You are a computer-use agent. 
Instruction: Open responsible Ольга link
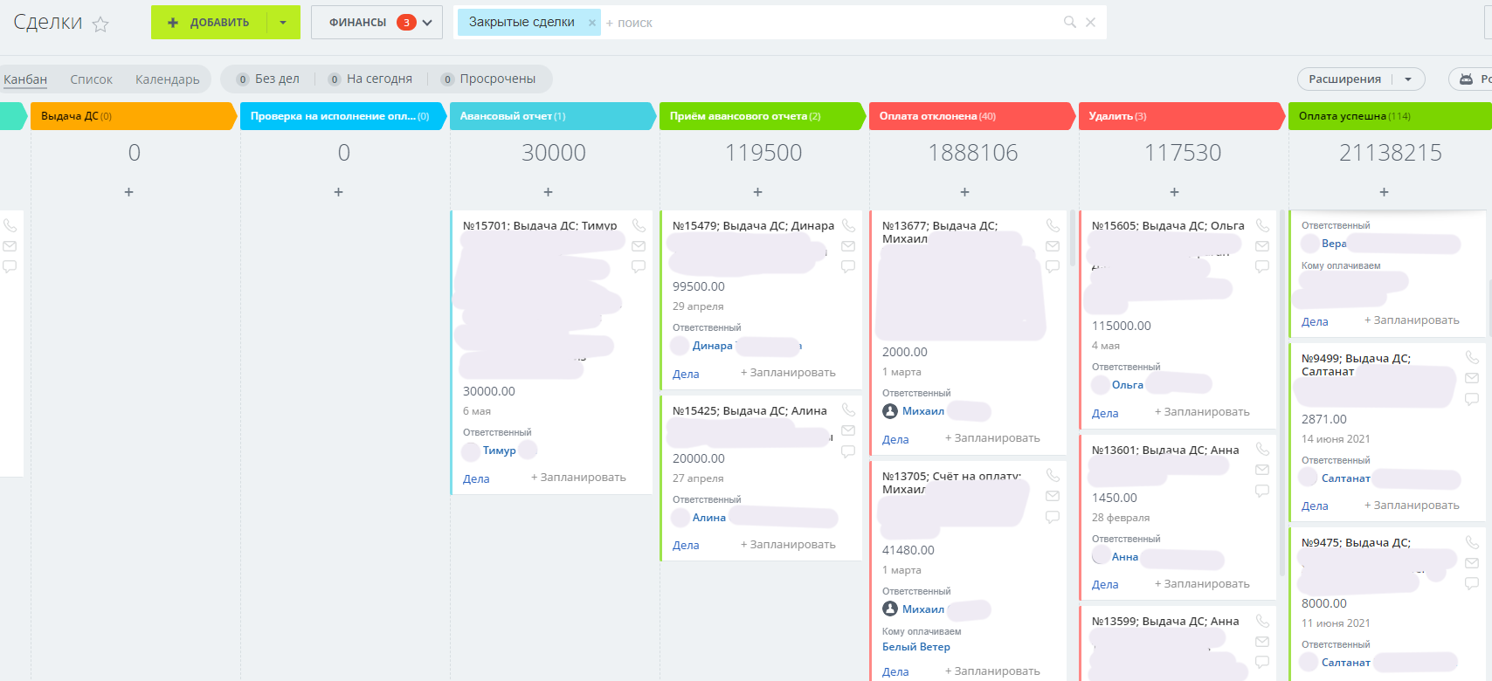pyautogui.click(x=1128, y=385)
